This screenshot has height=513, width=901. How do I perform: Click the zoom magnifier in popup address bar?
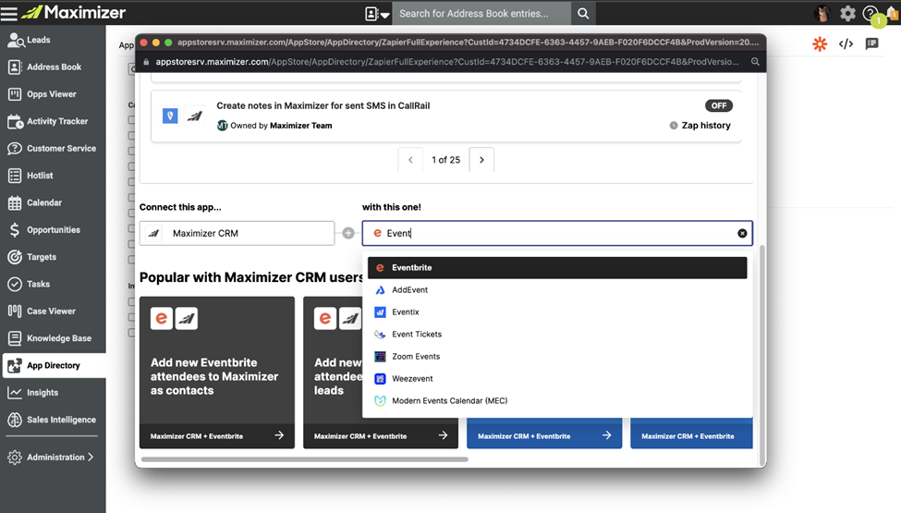[x=755, y=62]
